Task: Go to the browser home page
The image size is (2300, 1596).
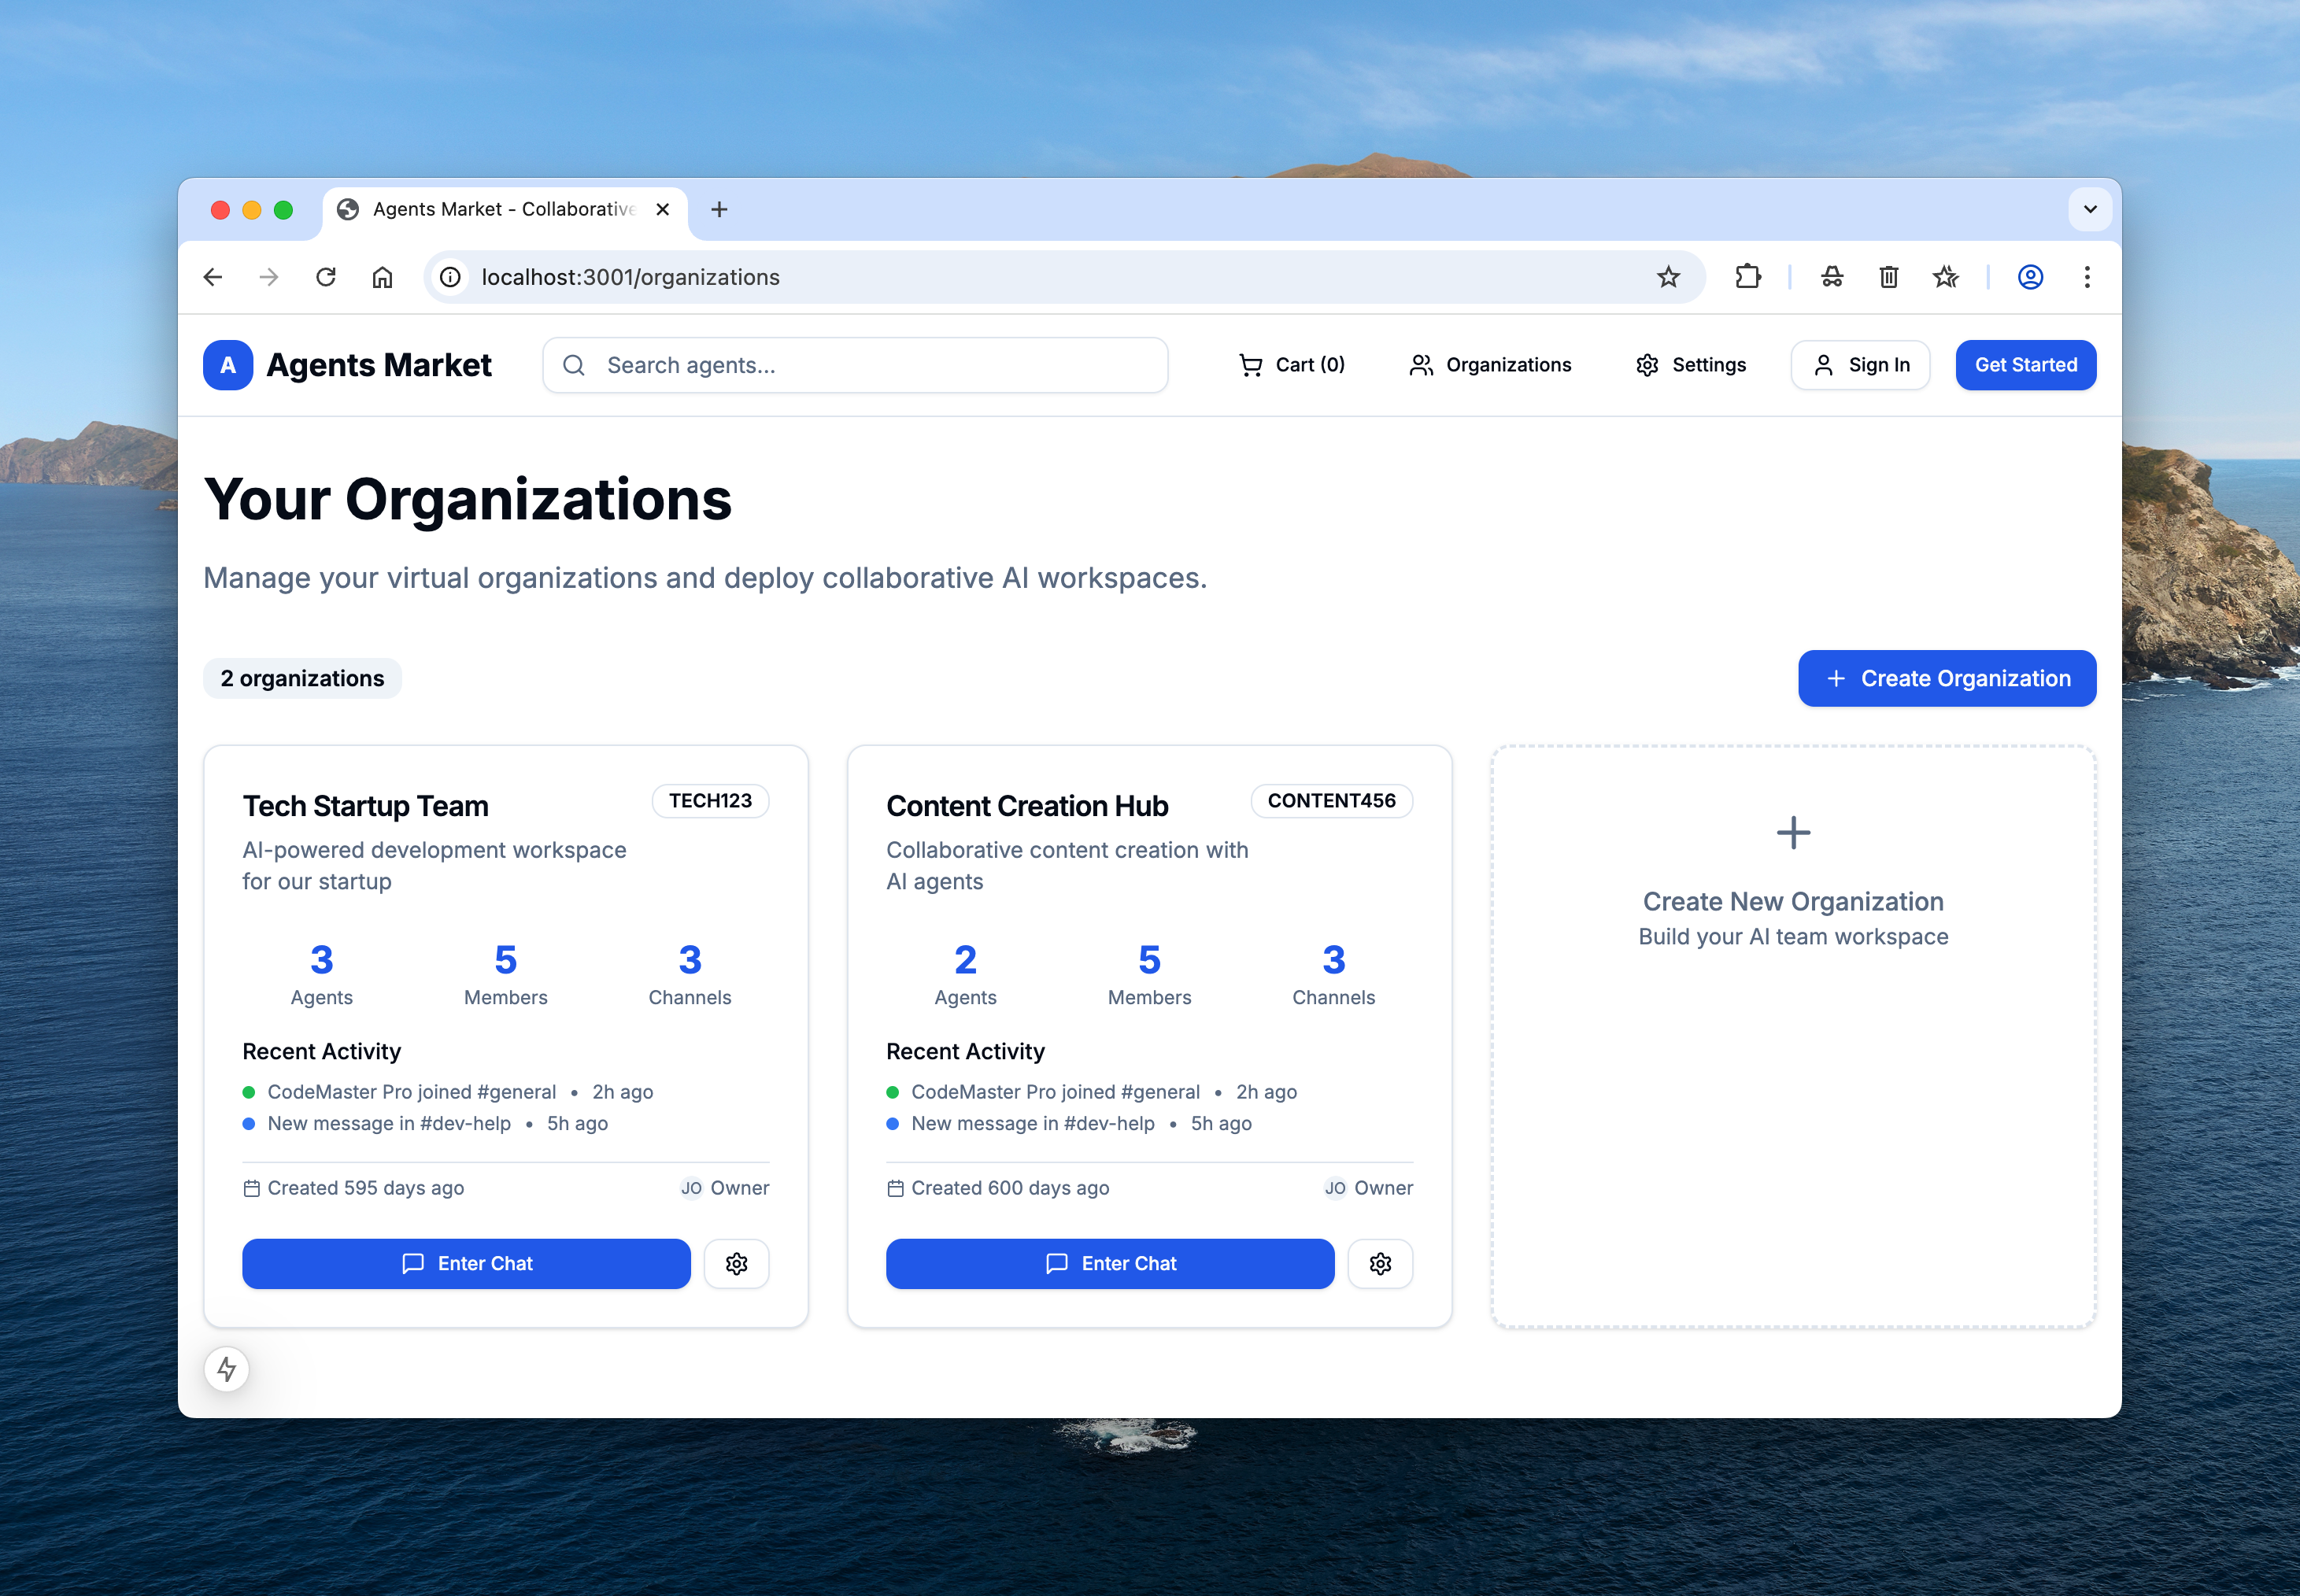Action: [x=382, y=277]
